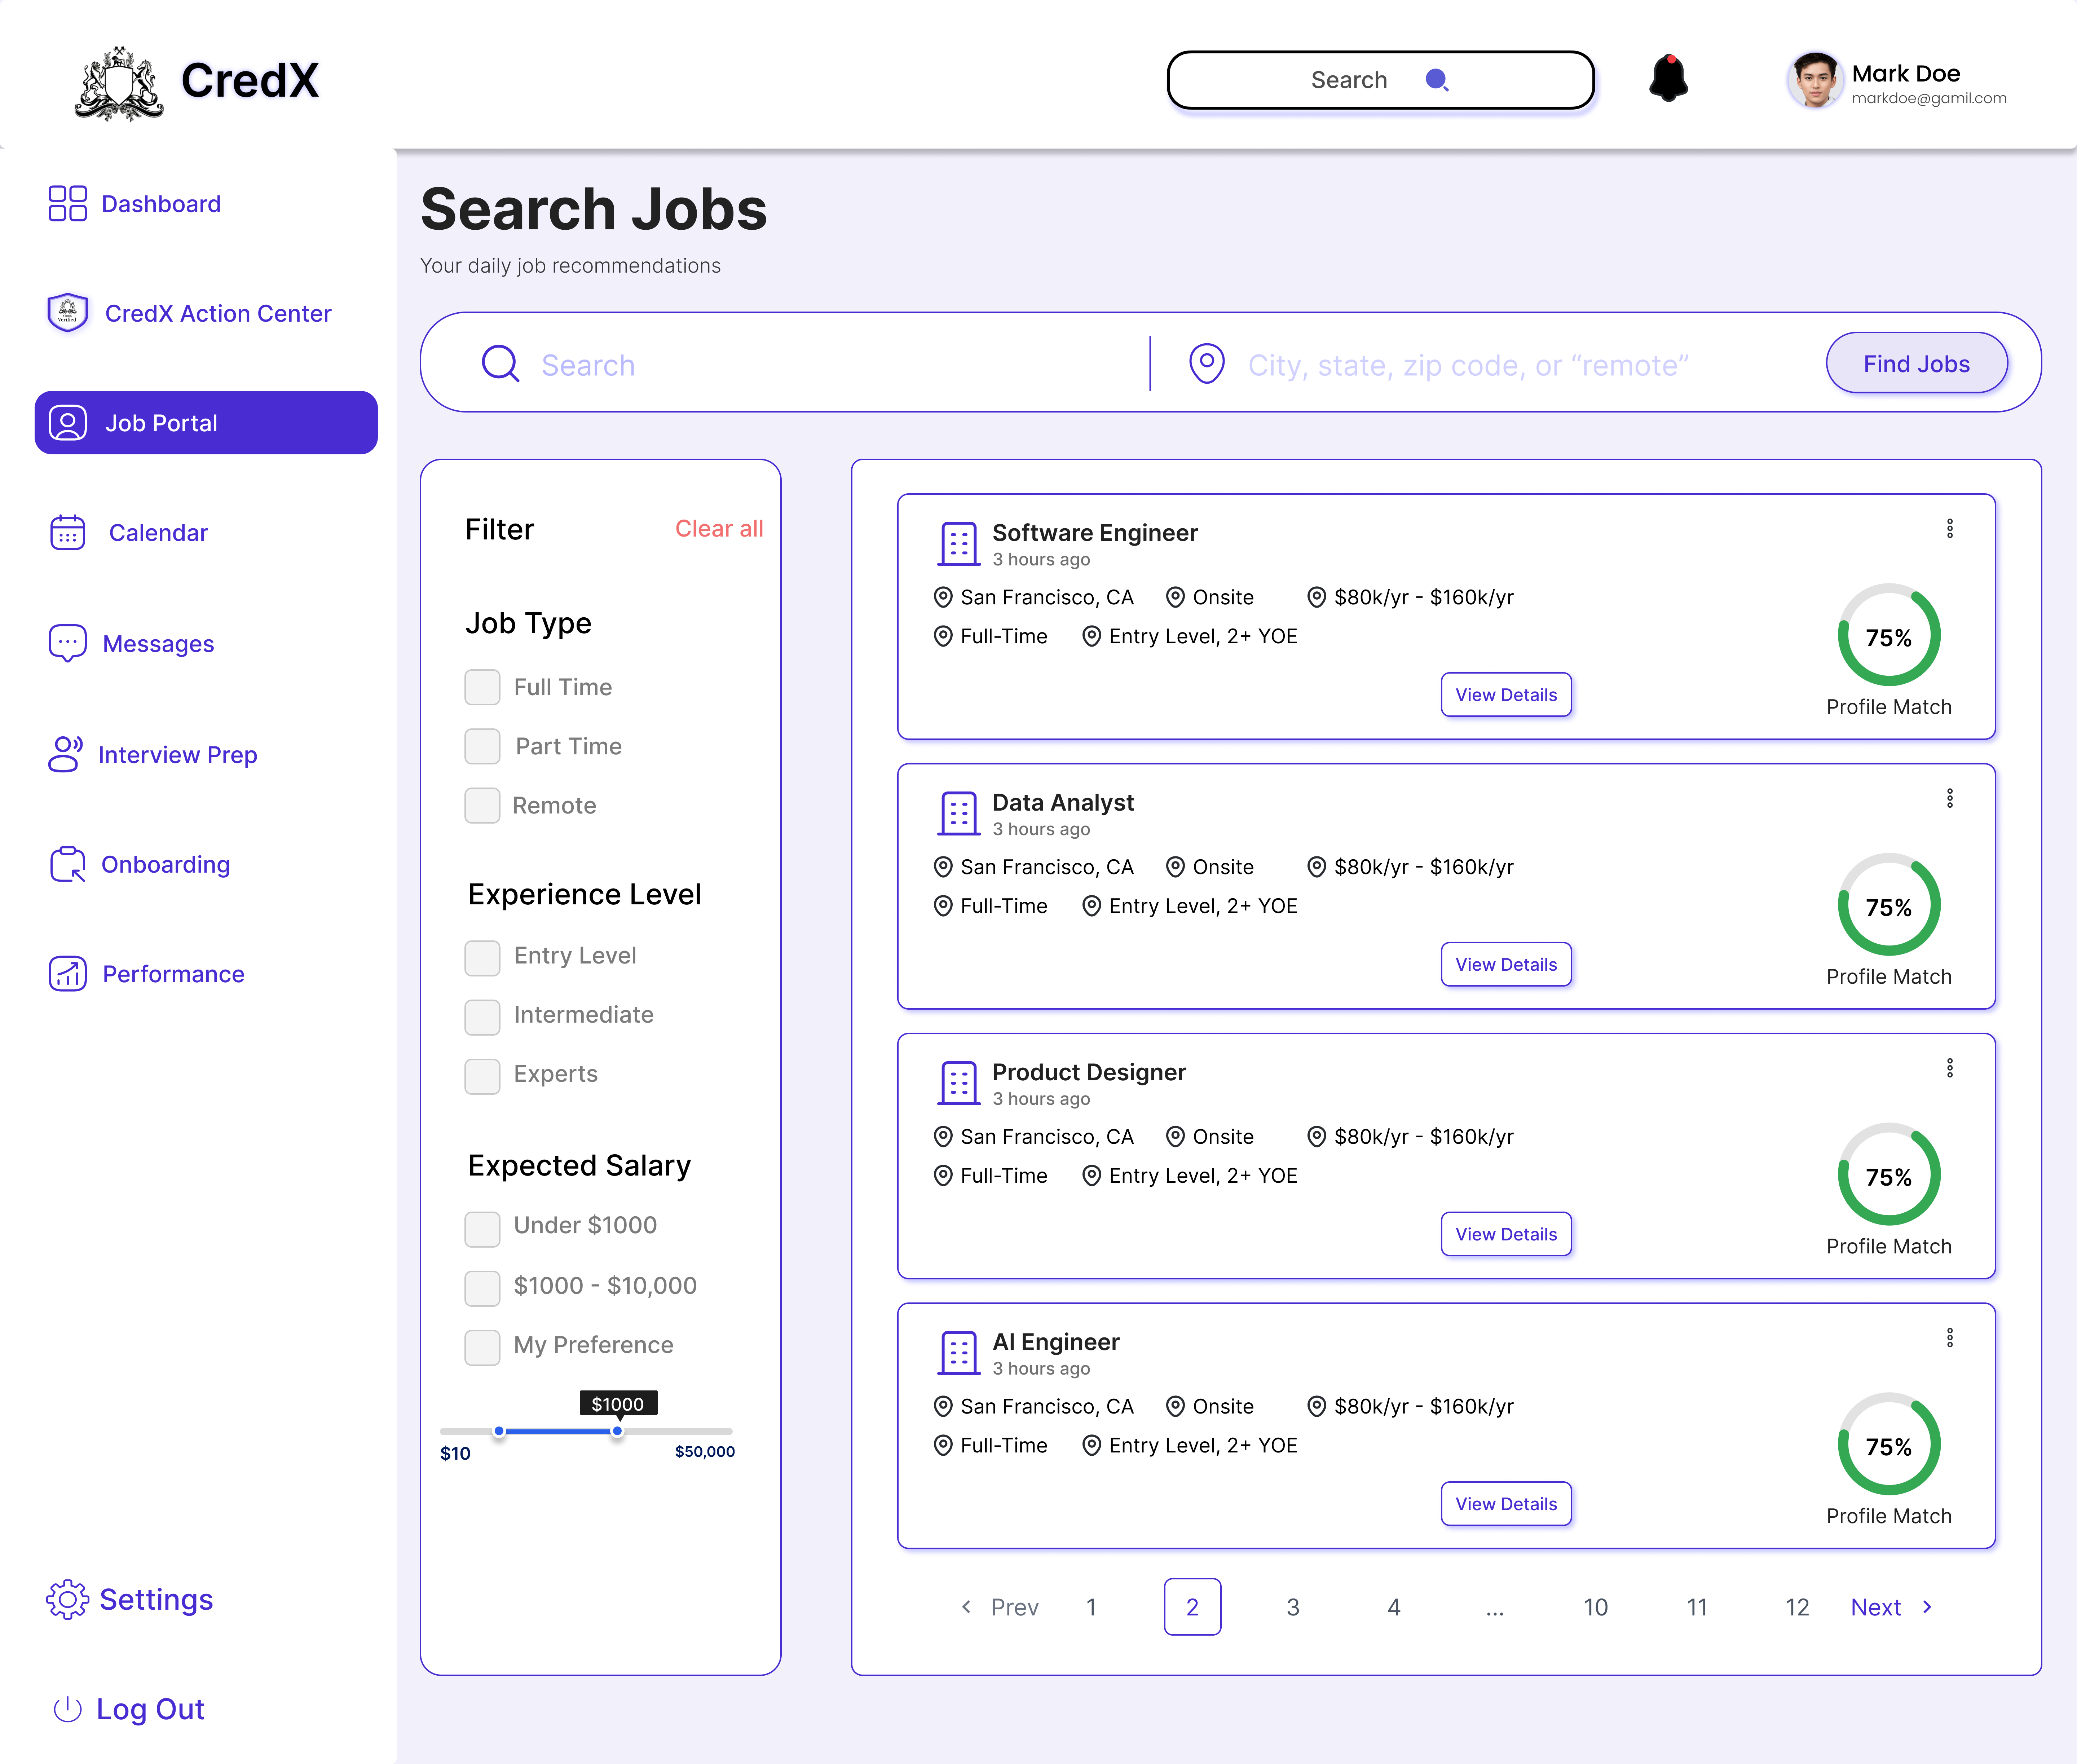This screenshot has width=2077, height=1764.
Task: Click the magnifier icon in job search bar
Action: click(500, 364)
